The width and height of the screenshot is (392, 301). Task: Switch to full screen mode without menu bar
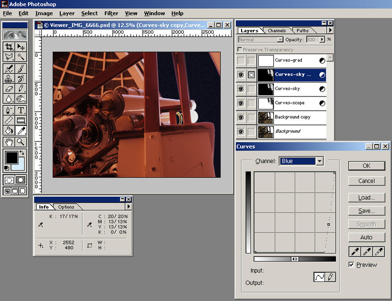click(x=23, y=191)
